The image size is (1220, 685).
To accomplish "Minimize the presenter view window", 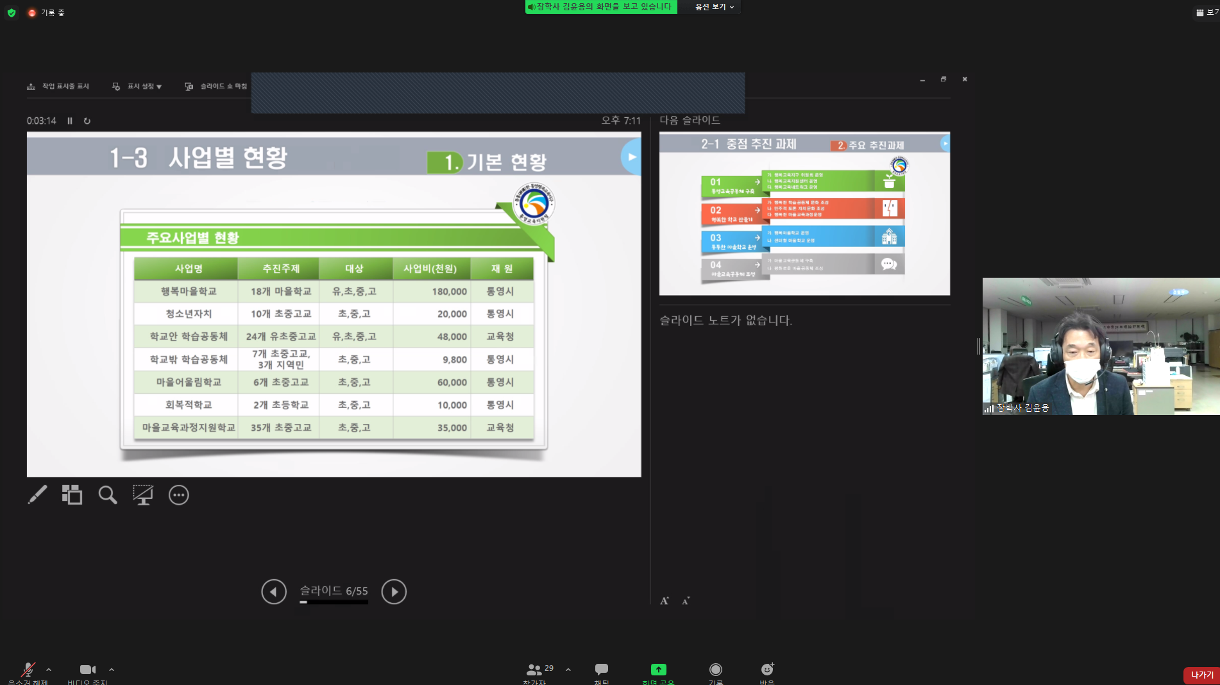I will point(922,80).
